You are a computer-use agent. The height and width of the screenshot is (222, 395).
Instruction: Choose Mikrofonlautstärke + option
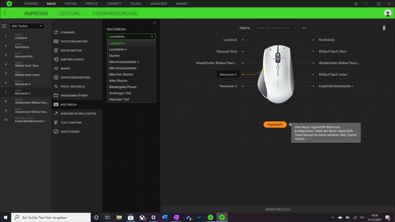pos(131,62)
